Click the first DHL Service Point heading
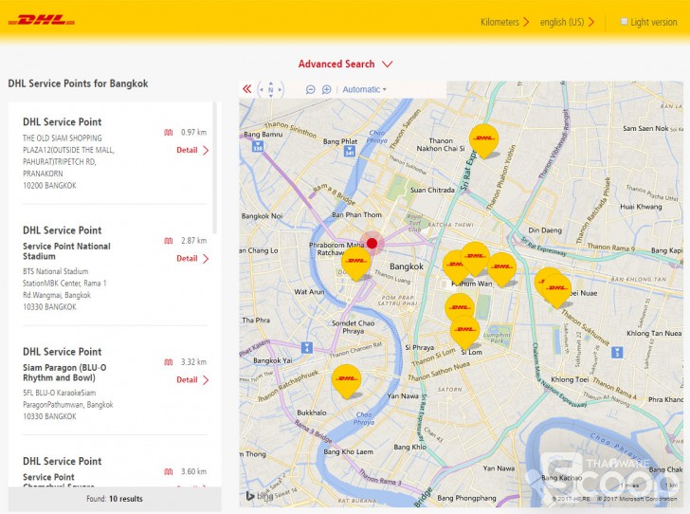The width and height of the screenshot is (690, 514). 62,122
